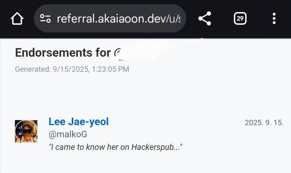Click the 2025. 9. 15. endorsement date
291x173 pixels.
click(264, 122)
